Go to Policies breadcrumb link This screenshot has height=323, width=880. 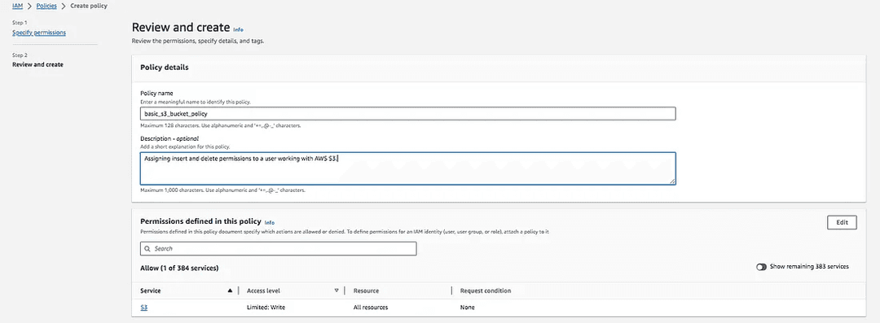[x=46, y=7]
